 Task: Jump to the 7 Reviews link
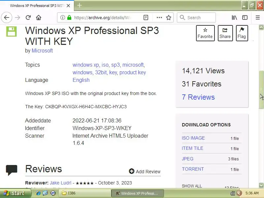click(x=198, y=97)
